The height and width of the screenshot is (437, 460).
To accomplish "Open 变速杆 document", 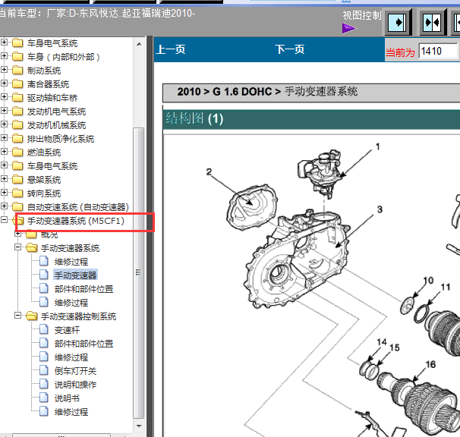I will pos(67,330).
